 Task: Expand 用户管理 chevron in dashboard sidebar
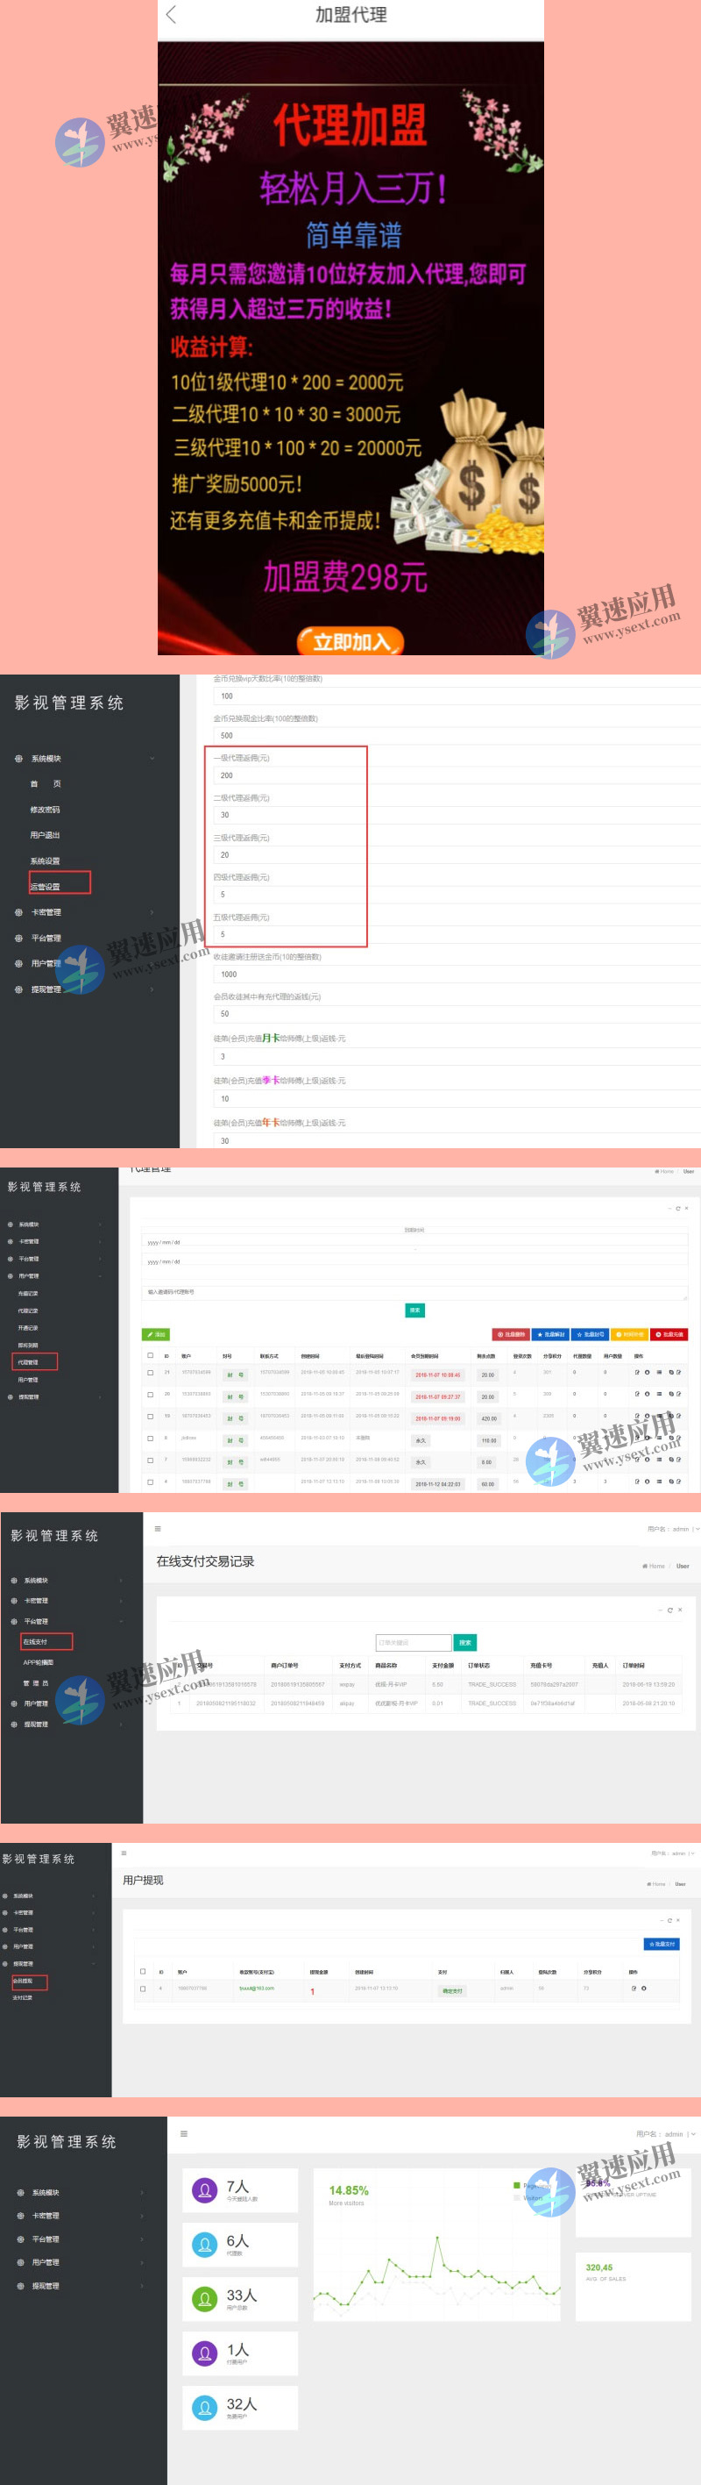click(143, 2262)
